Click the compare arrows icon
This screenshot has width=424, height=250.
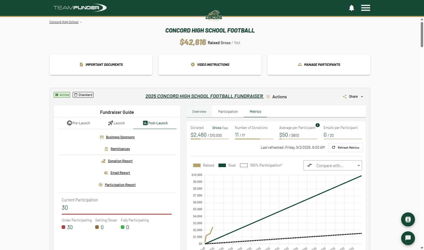click(310, 165)
